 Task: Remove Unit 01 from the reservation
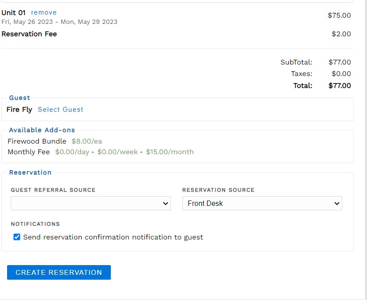[x=44, y=12]
